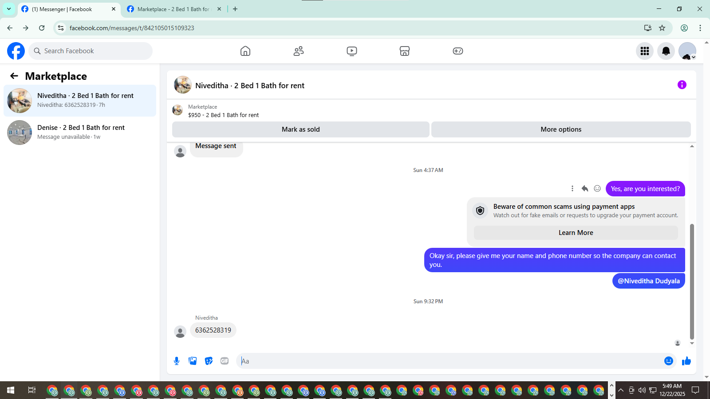Screen dimensions: 710x399
Task: Open Marketplace icon in top navigation
Action: click(x=405, y=51)
